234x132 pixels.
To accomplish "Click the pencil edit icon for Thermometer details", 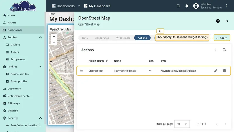I will point(216,71).
